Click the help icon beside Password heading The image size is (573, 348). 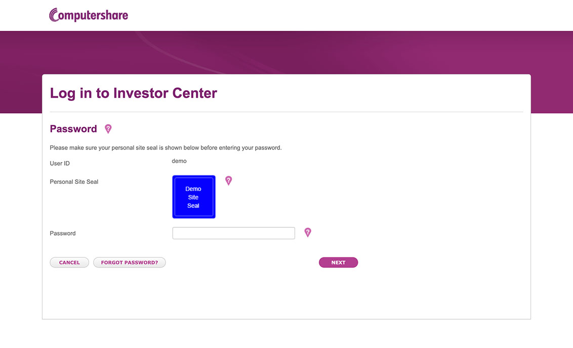[x=108, y=129]
